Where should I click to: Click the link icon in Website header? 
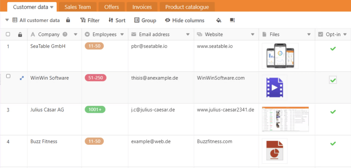199,34
